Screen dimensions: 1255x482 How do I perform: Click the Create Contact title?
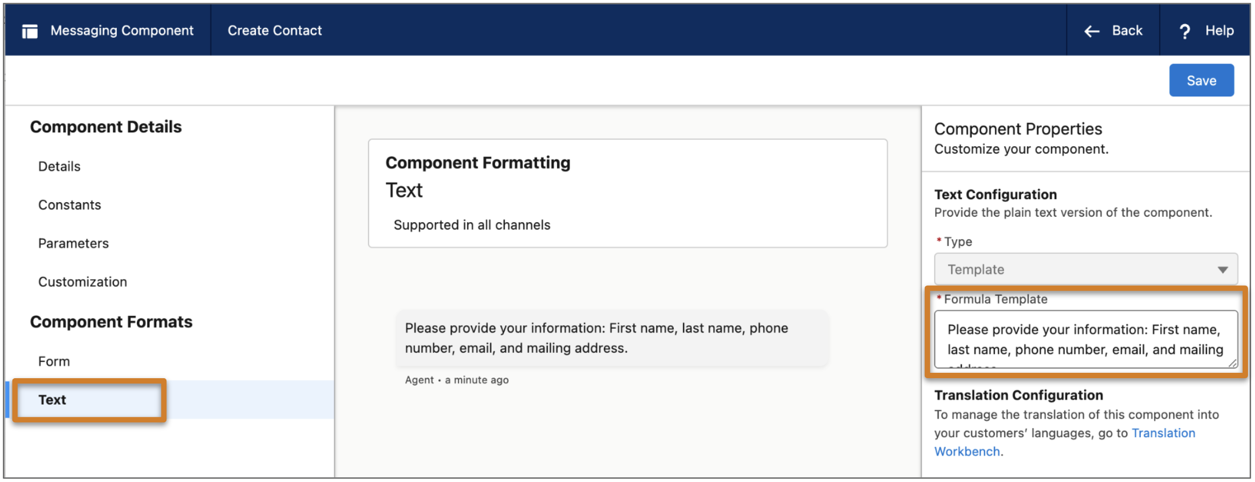(x=275, y=31)
